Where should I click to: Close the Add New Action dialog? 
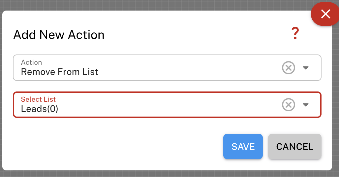click(325, 14)
